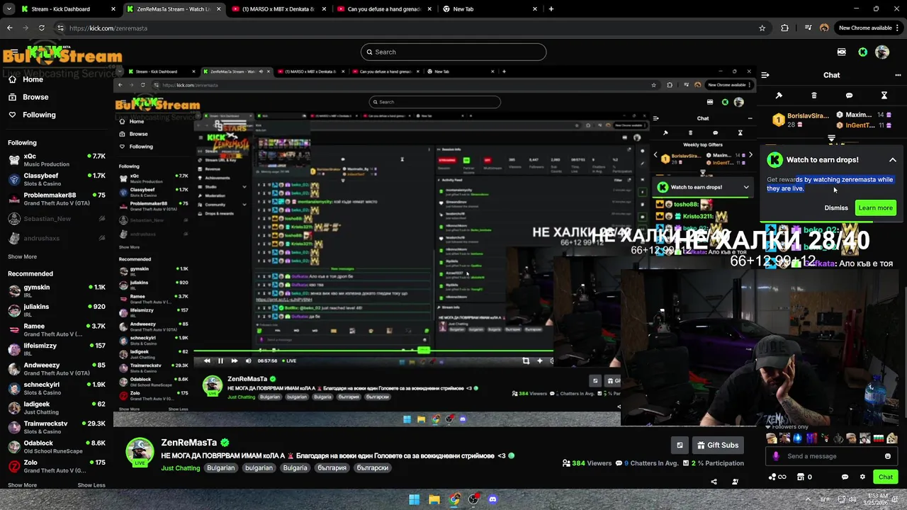907x510 pixels.
Task: Open Classybeef channel in sidebar
Action: pos(57,179)
